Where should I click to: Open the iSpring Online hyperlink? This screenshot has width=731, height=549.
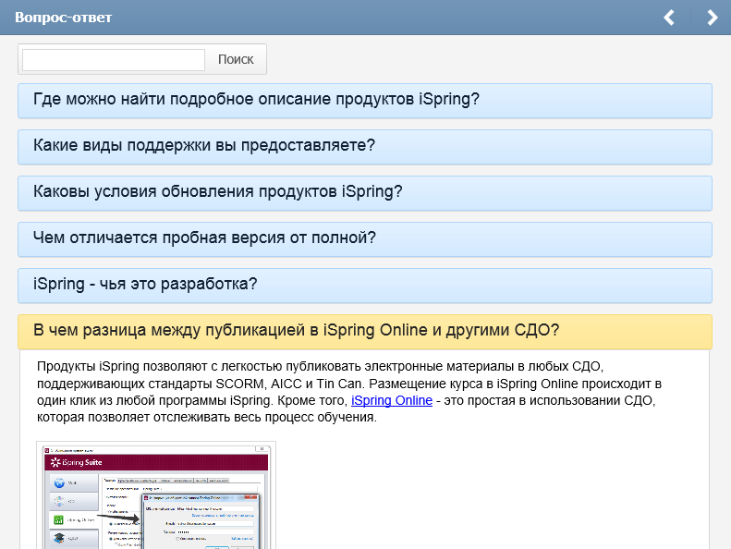(392, 401)
